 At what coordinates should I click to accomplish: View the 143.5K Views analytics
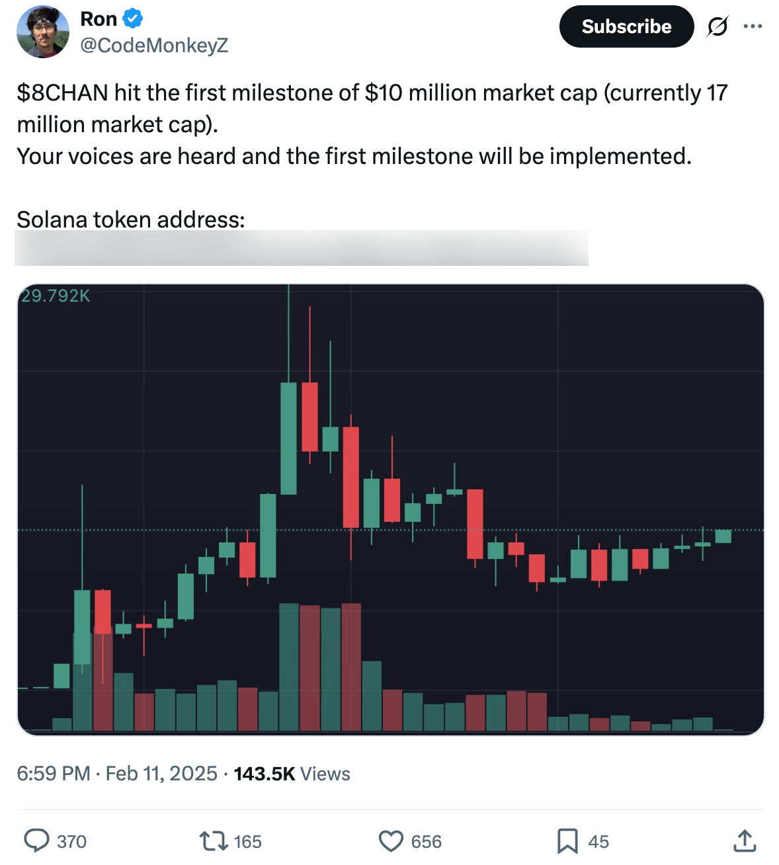tap(292, 773)
